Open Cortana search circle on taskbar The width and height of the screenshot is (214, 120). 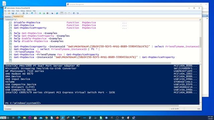8,118
